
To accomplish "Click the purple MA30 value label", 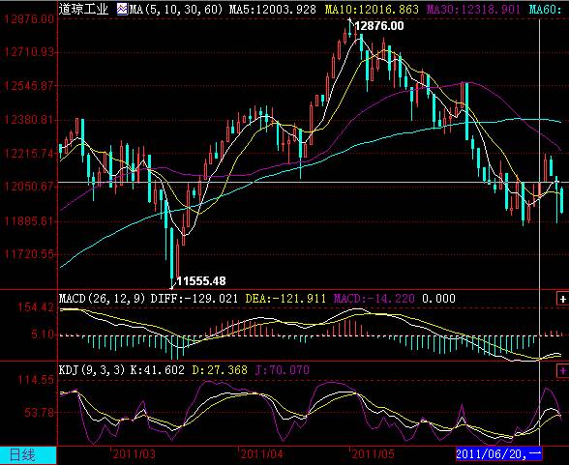I will click(473, 9).
